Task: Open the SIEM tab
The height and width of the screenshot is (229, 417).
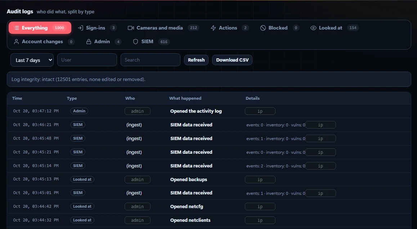Action: pyautogui.click(x=151, y=41)
